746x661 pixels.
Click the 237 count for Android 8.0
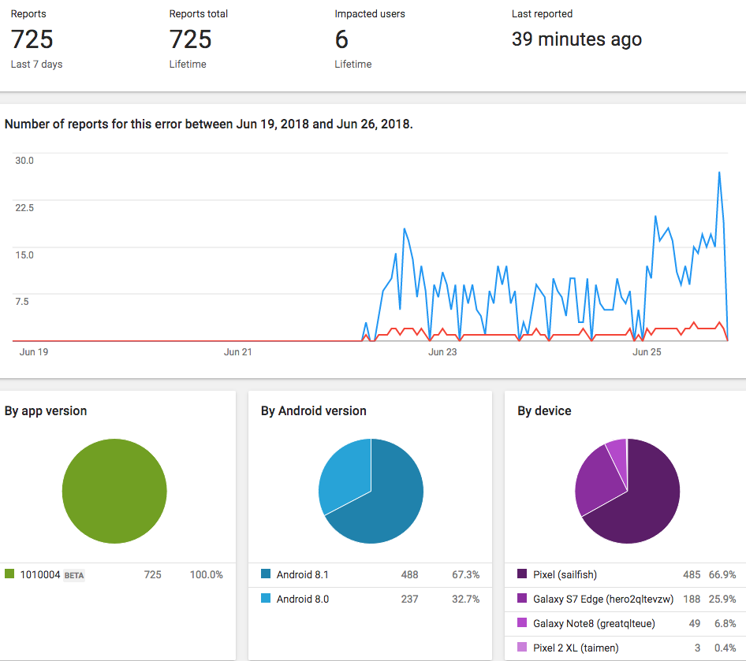click(409, 599)
